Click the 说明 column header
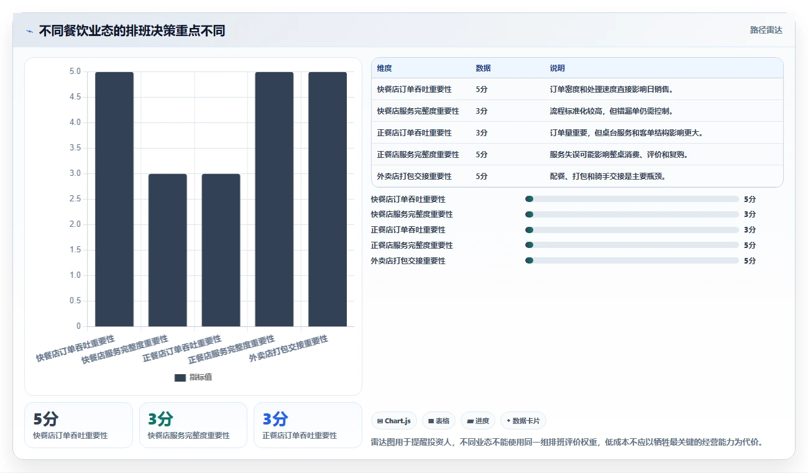 pos(558,68)
